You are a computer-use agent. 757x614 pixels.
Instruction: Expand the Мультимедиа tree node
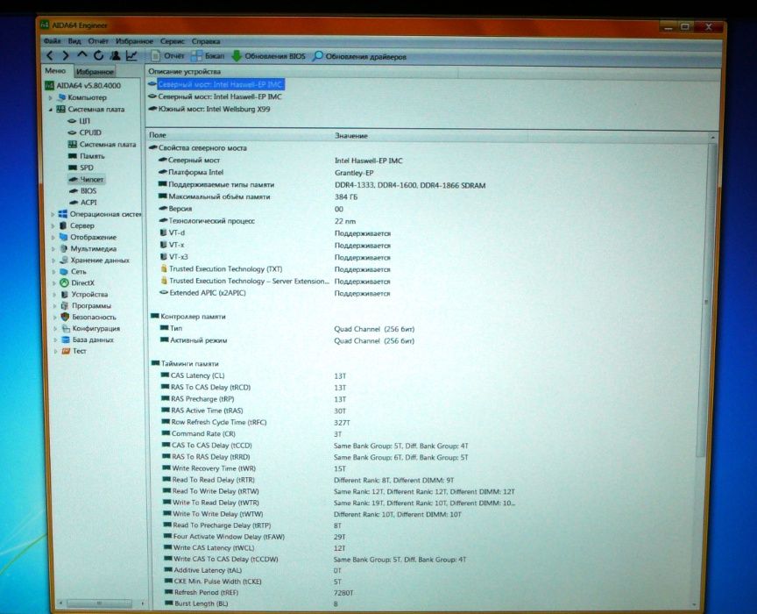pos(53,249)
